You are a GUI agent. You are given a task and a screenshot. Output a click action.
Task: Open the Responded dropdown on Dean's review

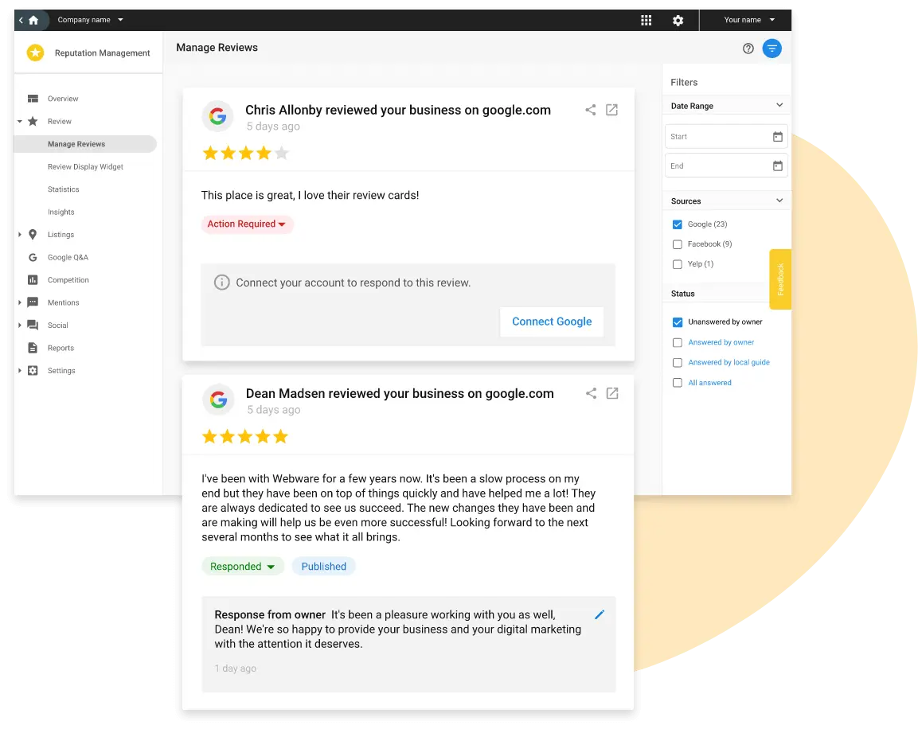tap(242, 566)
